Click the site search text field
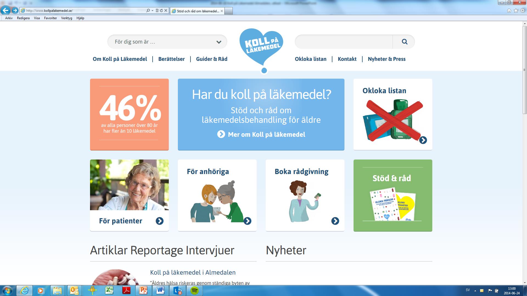This screenshot has width=527, height=296. point(344,42)
